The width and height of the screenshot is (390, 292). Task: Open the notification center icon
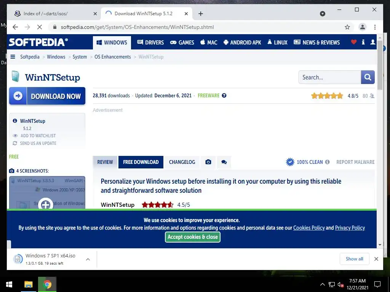(377, 284)
